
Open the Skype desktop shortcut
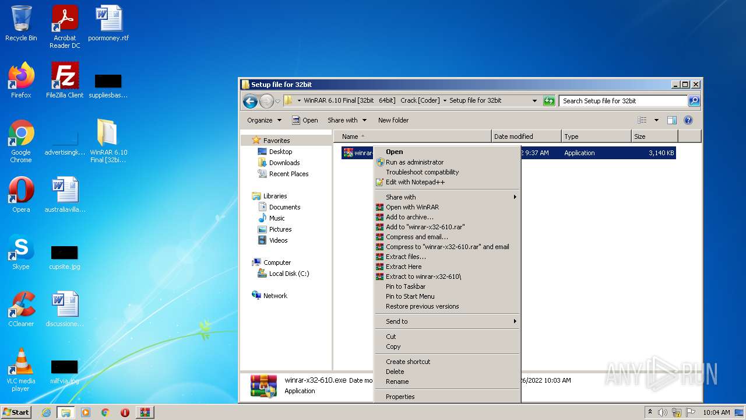pyautogui.click(x=21, y=252)
